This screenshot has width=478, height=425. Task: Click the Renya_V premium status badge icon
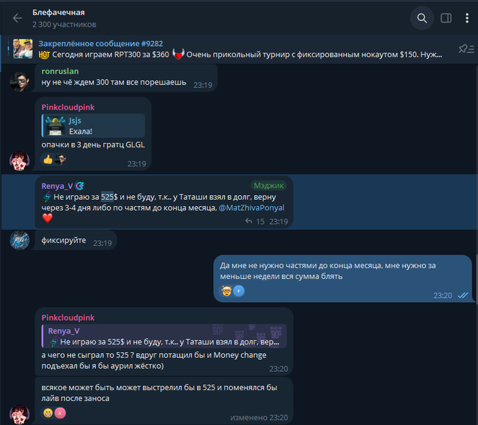[x=80, y=186]
